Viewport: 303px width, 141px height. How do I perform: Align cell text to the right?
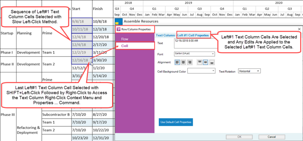(x=190, y=62)
